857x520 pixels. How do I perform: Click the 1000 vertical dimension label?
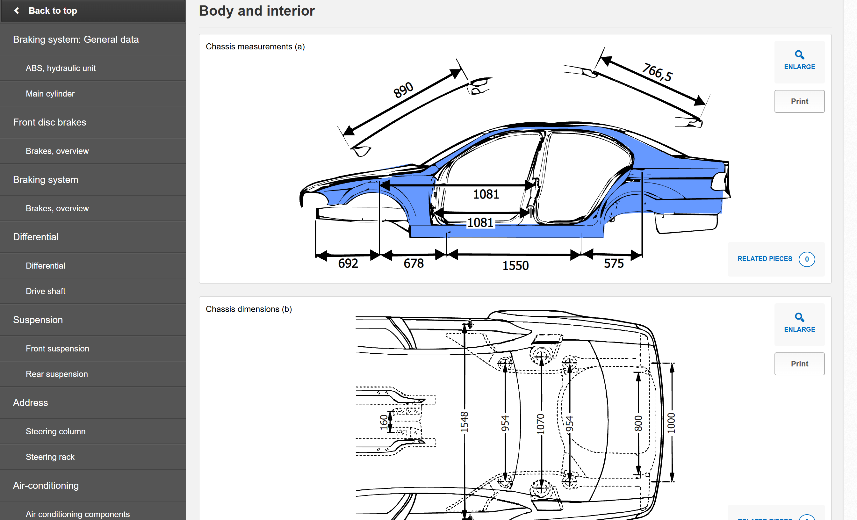coord(671,423)
